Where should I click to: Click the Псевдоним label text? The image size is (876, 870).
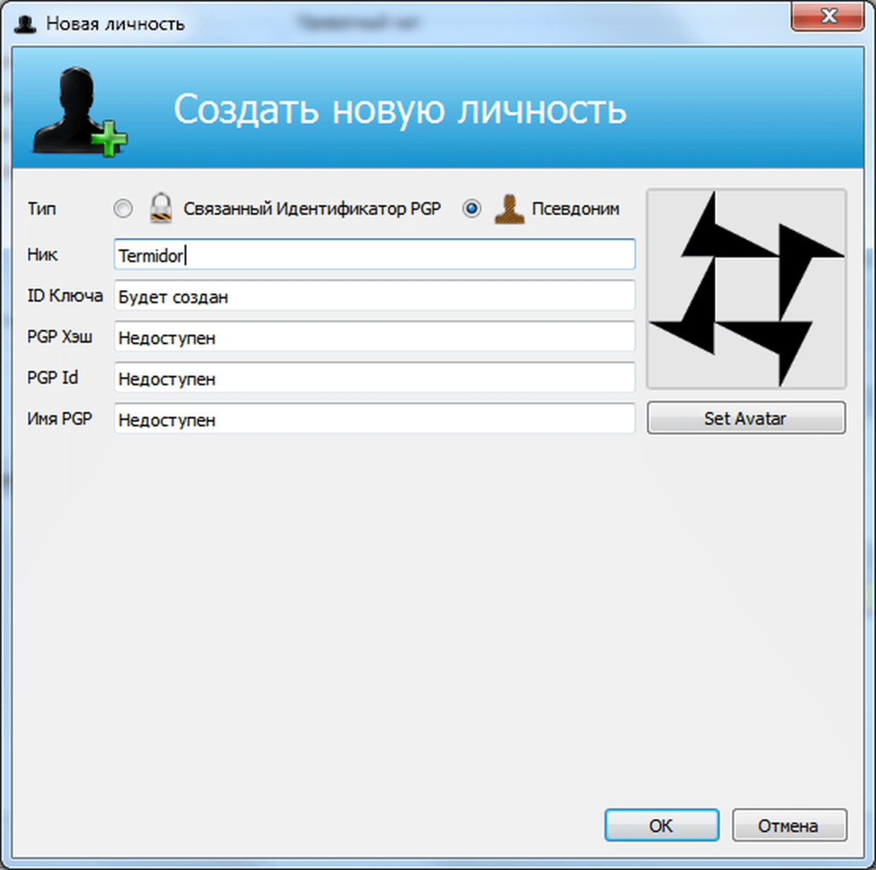click(575, 209)
